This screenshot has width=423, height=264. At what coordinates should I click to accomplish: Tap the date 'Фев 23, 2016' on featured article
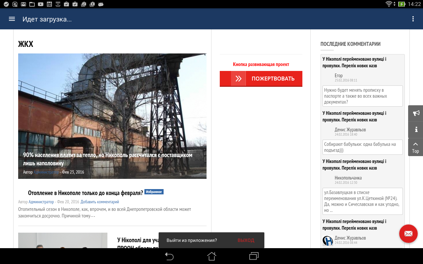(x=73, y=172)
